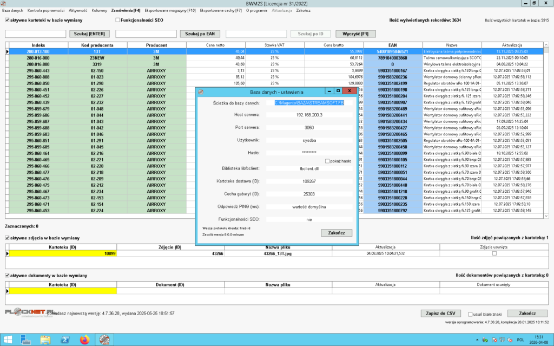Click the 'Zapisz do CSV' button
Viewport: 554px width, 346px height.
440,314
